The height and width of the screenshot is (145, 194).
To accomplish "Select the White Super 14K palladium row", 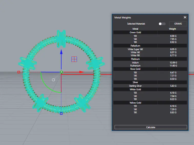I will pyautogui.click(x=135, y=49).
